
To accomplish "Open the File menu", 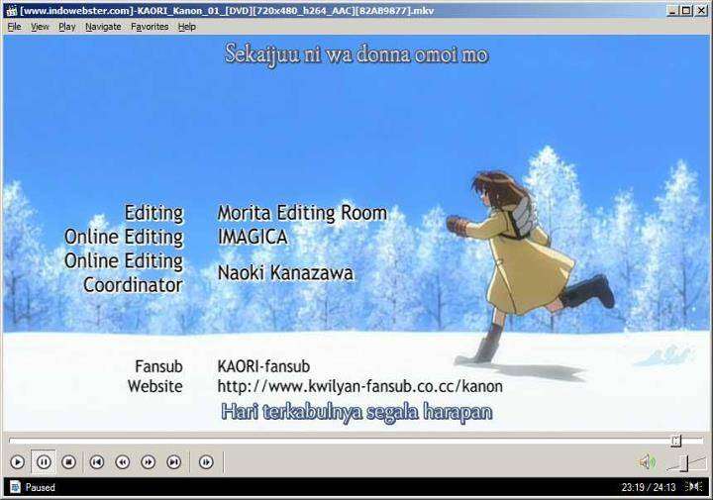I will pyautogui.click(x=14, y=27).
